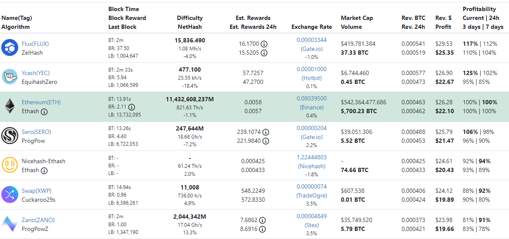Screen dimensions: 509x239
Task: Click the Swap XWP coin logo icon
Action: [x=9, y=195]
